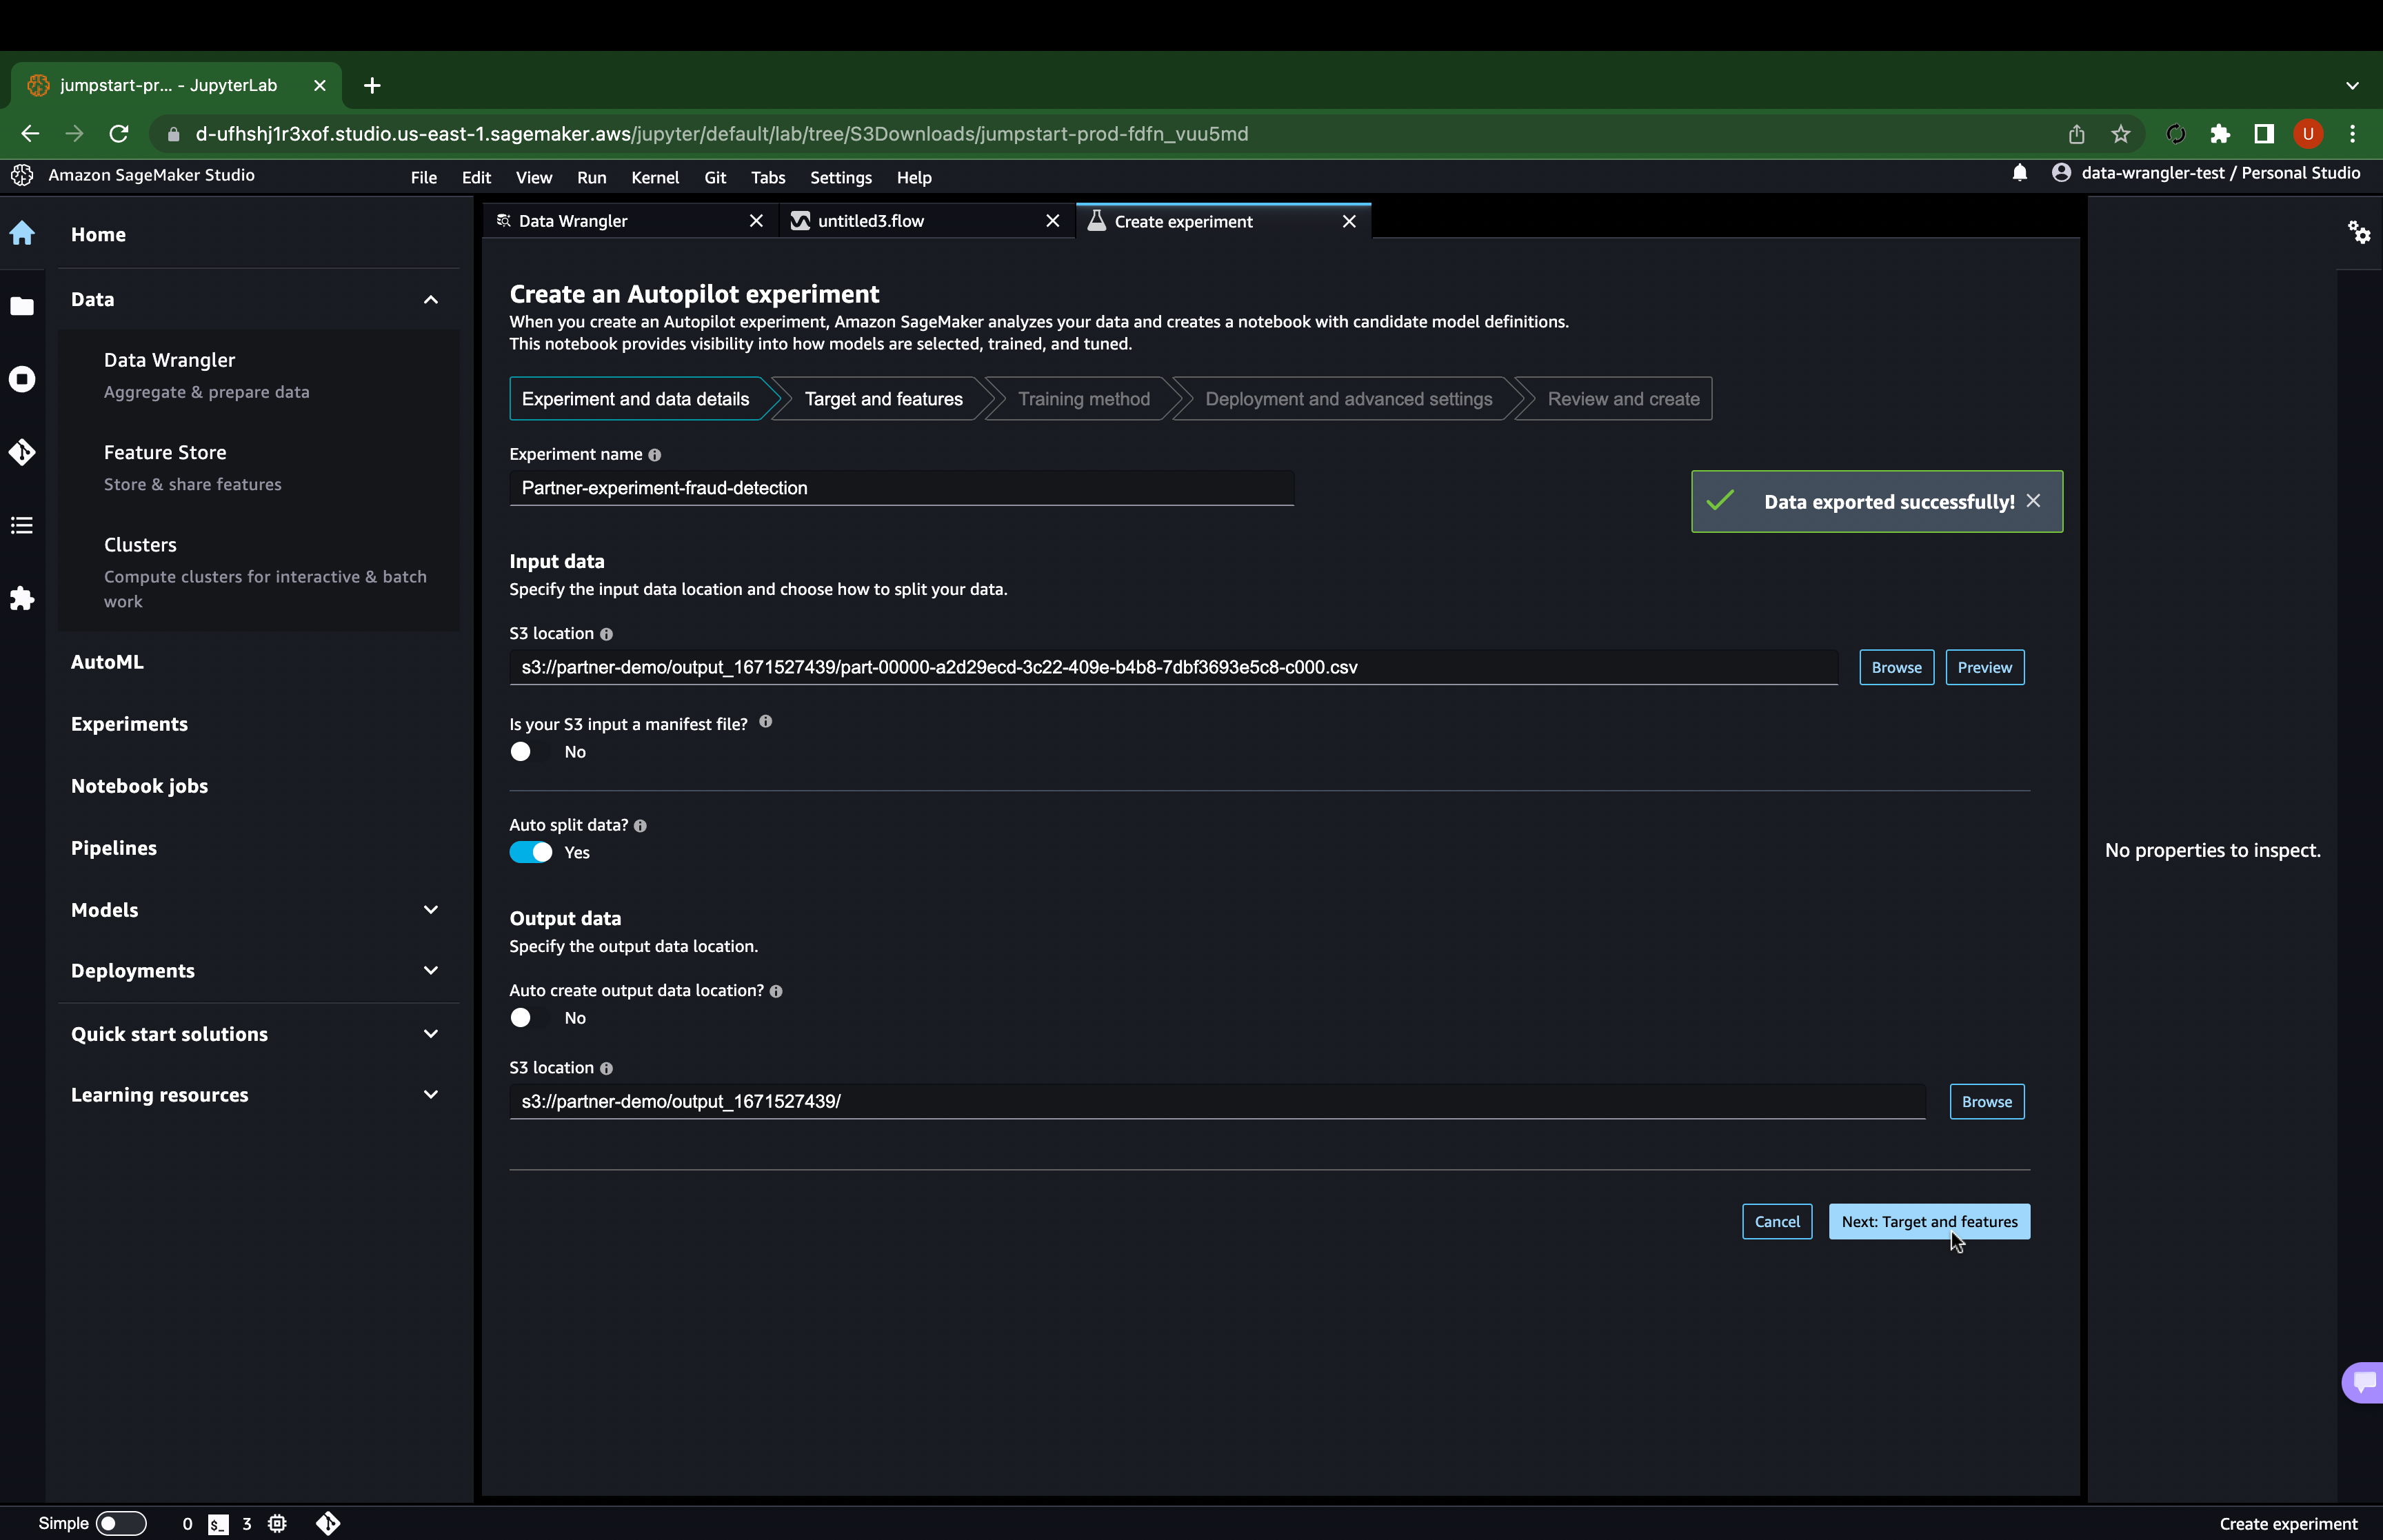Click the Home icon in the sidebar

22,233
